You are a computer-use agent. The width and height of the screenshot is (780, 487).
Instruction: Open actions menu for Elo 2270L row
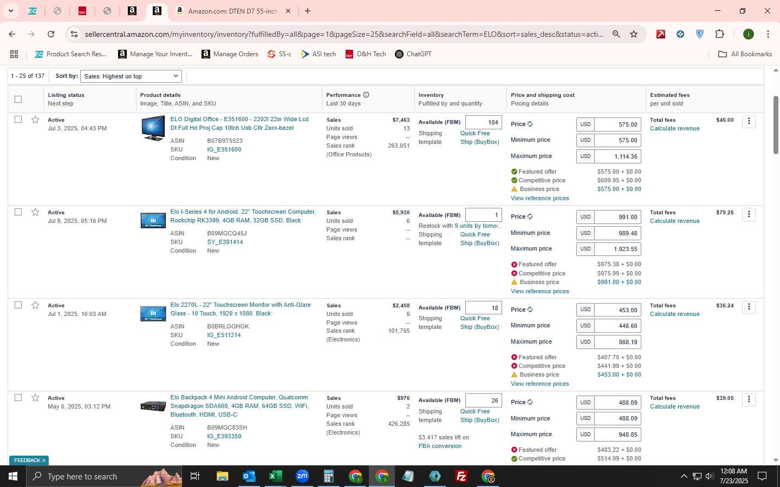pos(749,307)
